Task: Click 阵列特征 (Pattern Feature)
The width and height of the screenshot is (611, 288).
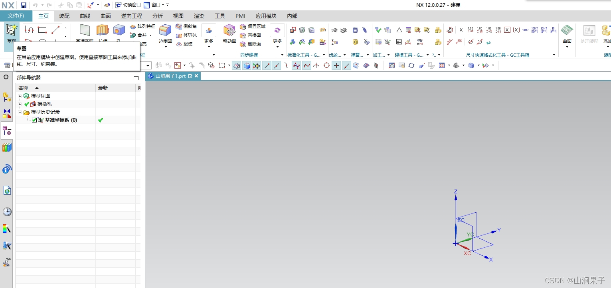Action: point(143,26)
